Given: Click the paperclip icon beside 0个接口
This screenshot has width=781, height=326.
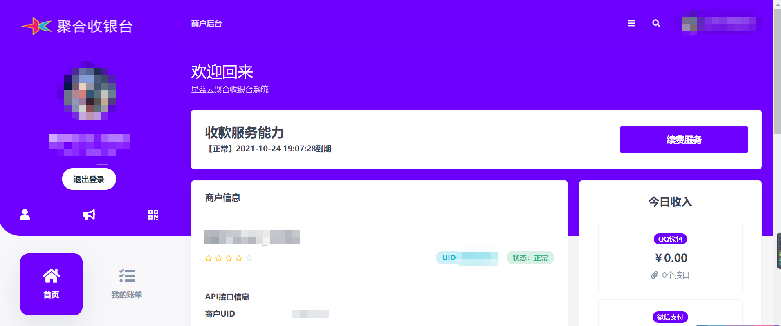Looking at the screenshot, I should pos(654,275).
